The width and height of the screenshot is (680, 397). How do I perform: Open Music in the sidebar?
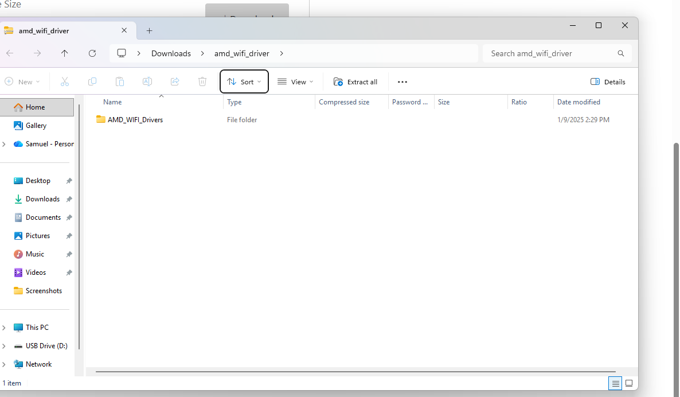pos(35,254)
